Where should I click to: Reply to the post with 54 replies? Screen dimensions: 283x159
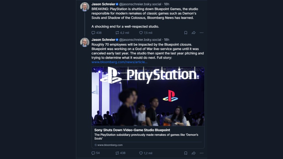[x=93, y=153]
